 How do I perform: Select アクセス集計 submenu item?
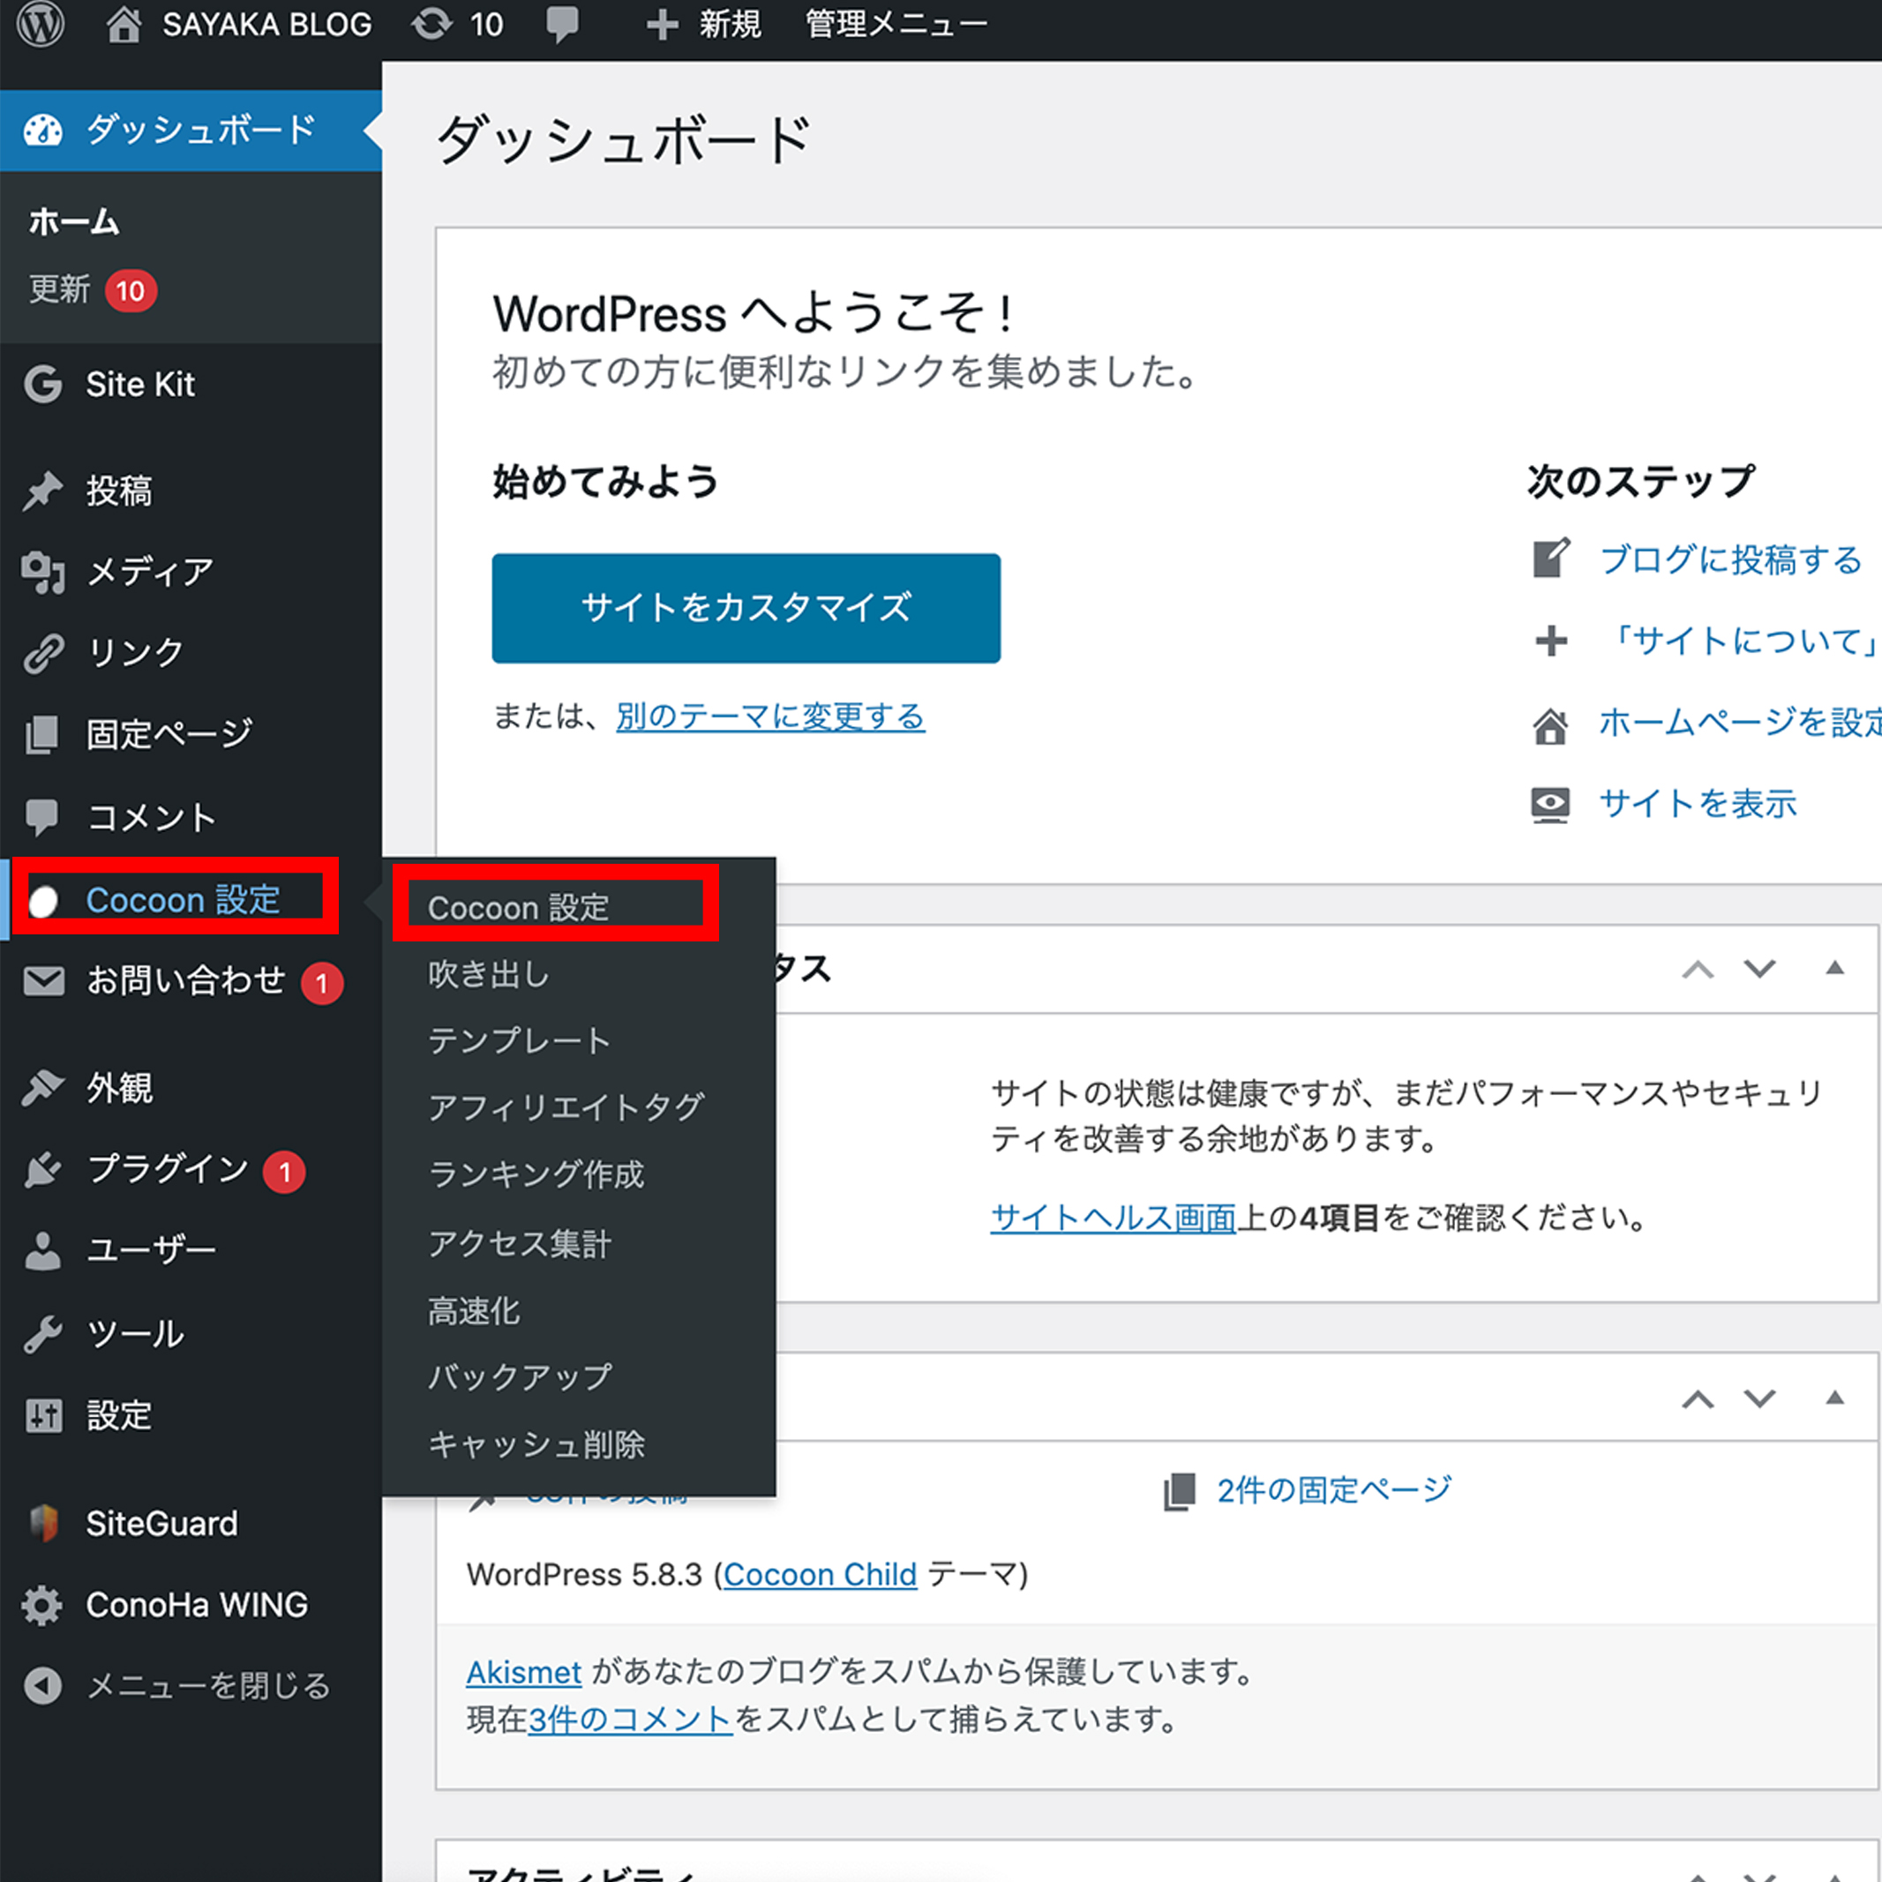[x=521, y=1243]
